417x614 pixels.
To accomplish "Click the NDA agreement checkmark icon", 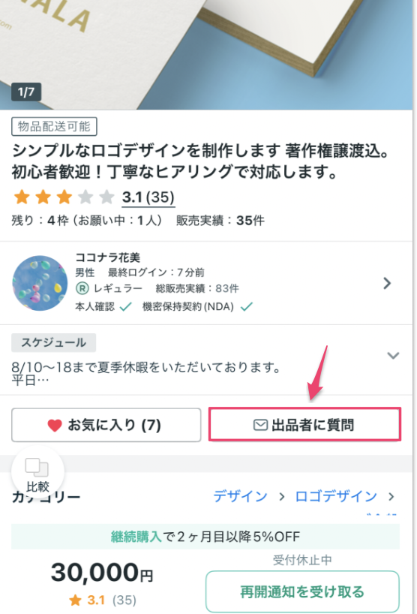I will 247,306.
